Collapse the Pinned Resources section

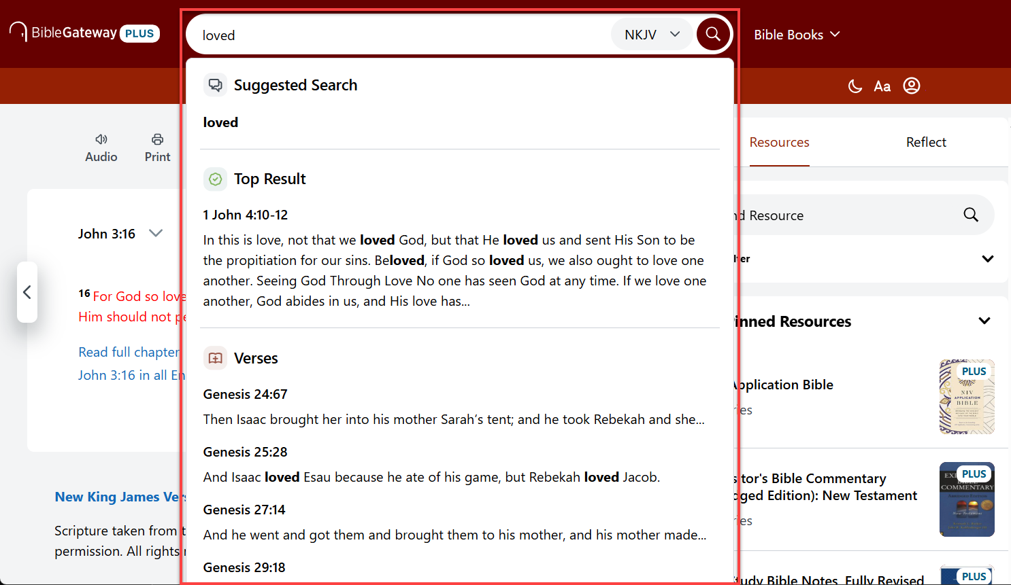(x=984, y=321)
